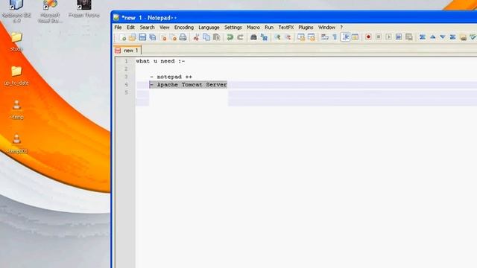Click the Replace toolbar icon
The image size is (477, 268).
coord(264,37)
